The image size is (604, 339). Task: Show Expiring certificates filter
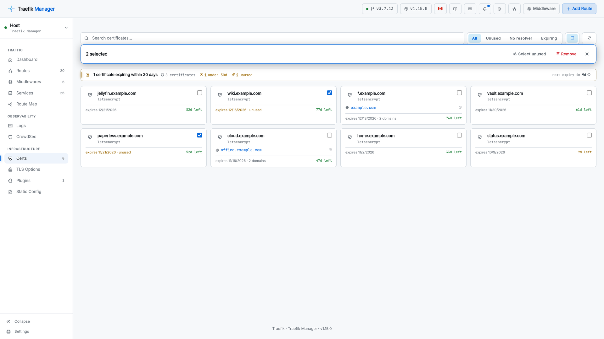(x=549, y=38)
